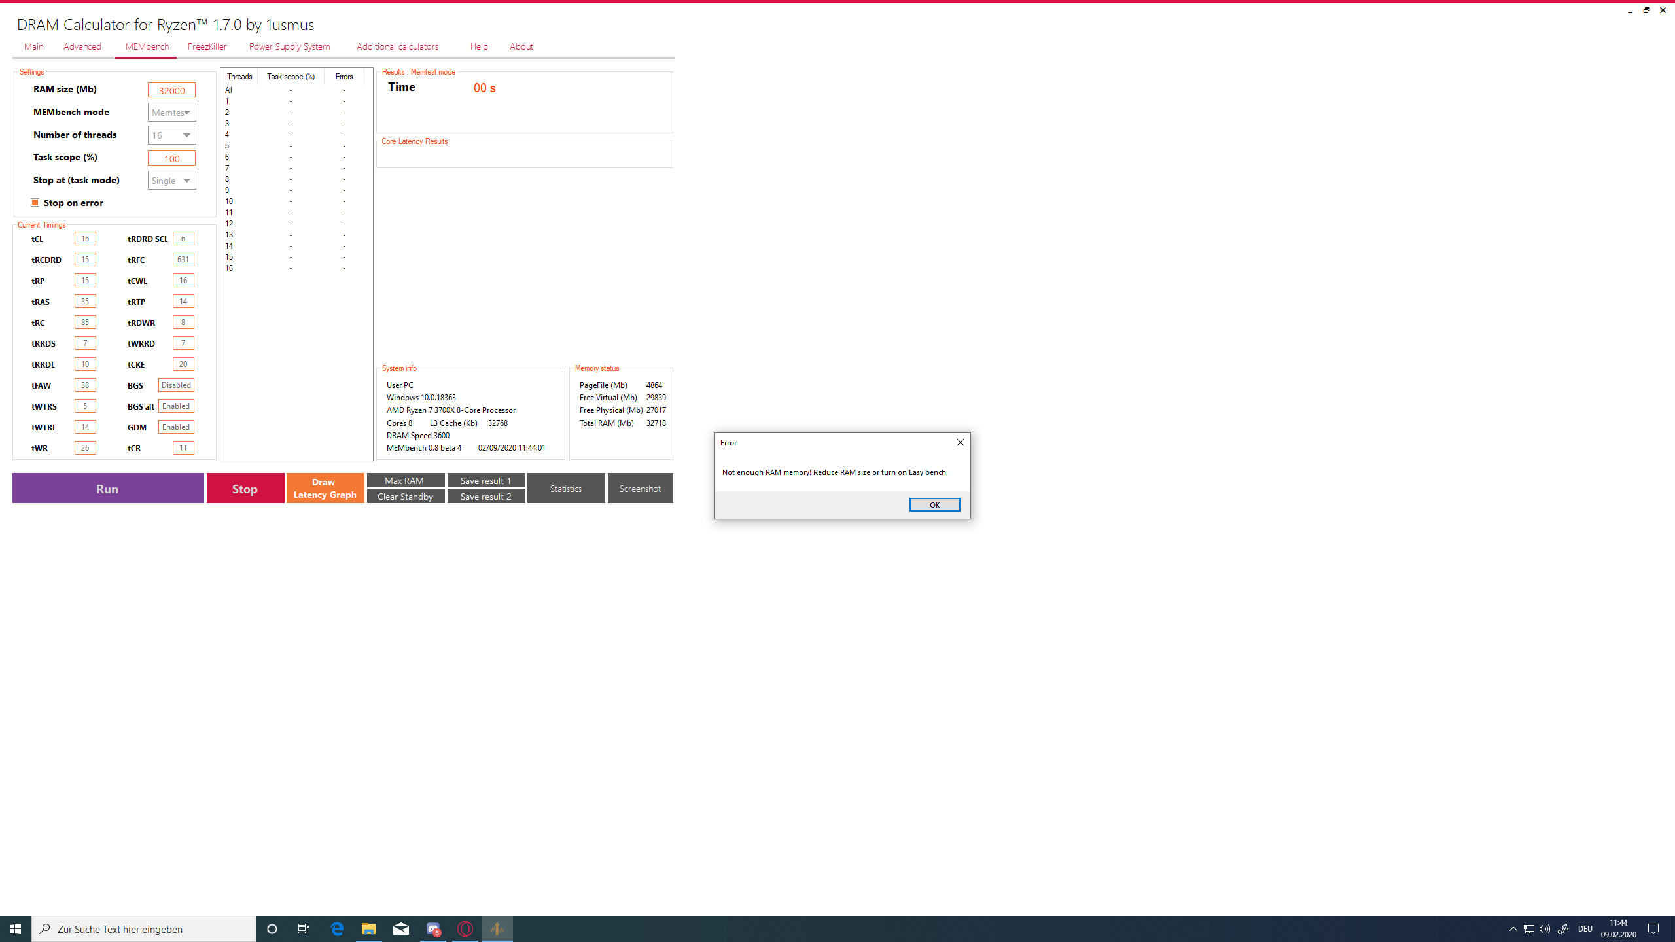Viewport: 1675px width, 942px height.
Task: Open the Windows Start menu
Action: pyautogui.click(x=16, y=929)
